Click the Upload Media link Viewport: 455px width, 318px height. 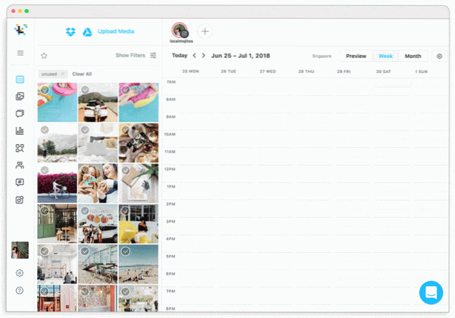(116, 31)
